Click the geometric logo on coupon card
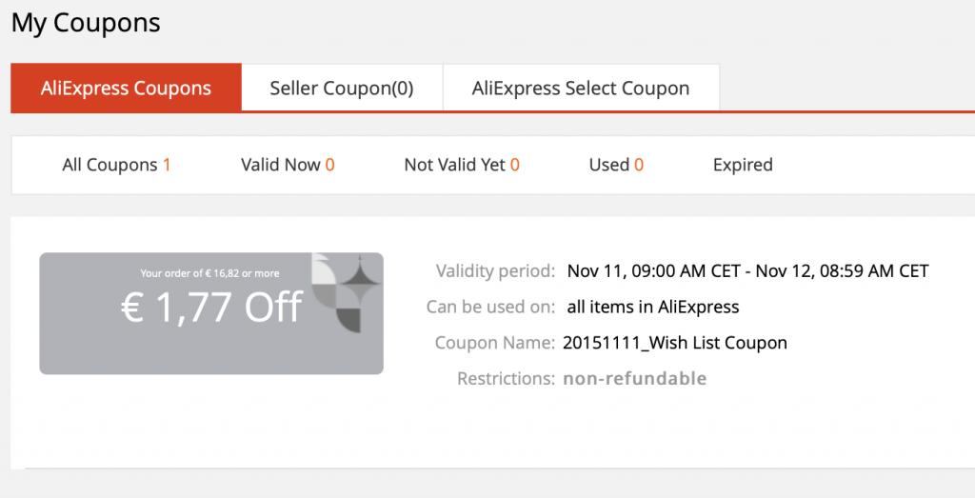Viewport: 975px width, 498px height. click(x=347, y=292)
